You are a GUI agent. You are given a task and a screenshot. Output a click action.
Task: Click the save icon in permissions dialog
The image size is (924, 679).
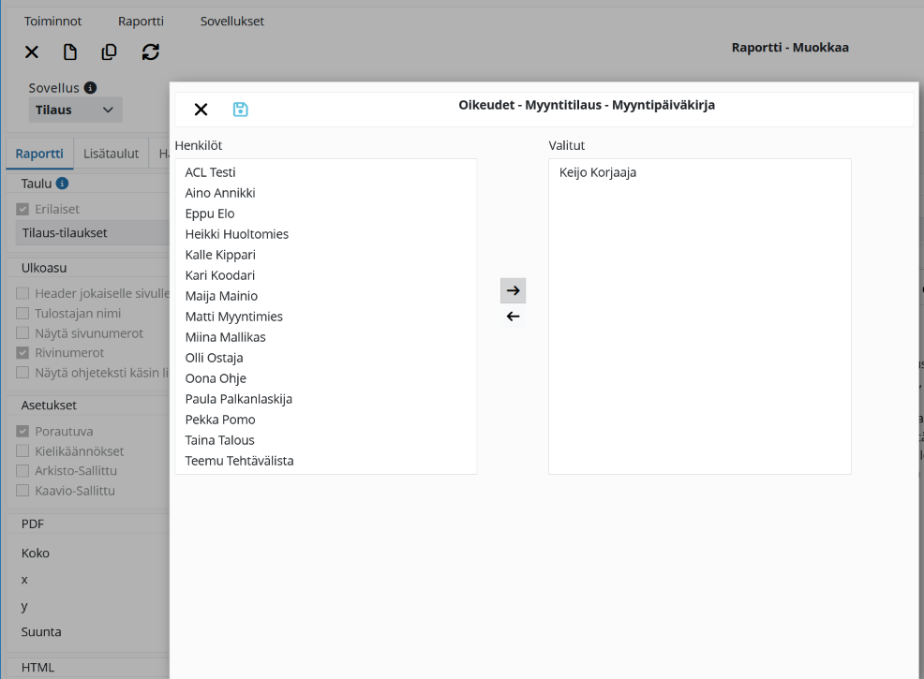(x=241, y=110)
